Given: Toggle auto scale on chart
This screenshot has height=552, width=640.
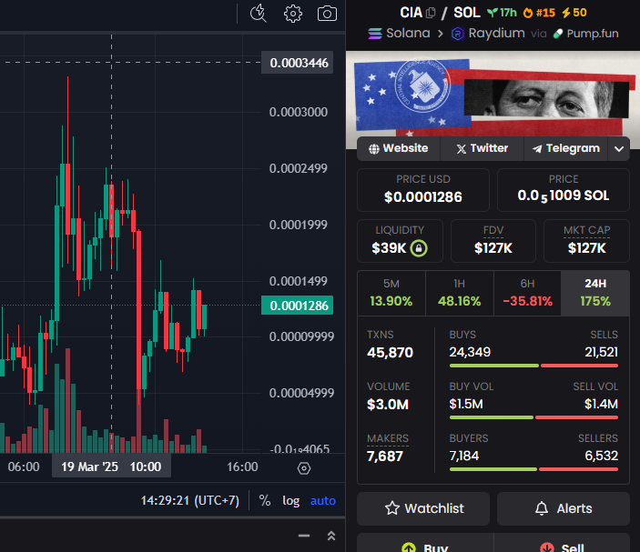Looking at the screenshot, I should pos(323,501).
